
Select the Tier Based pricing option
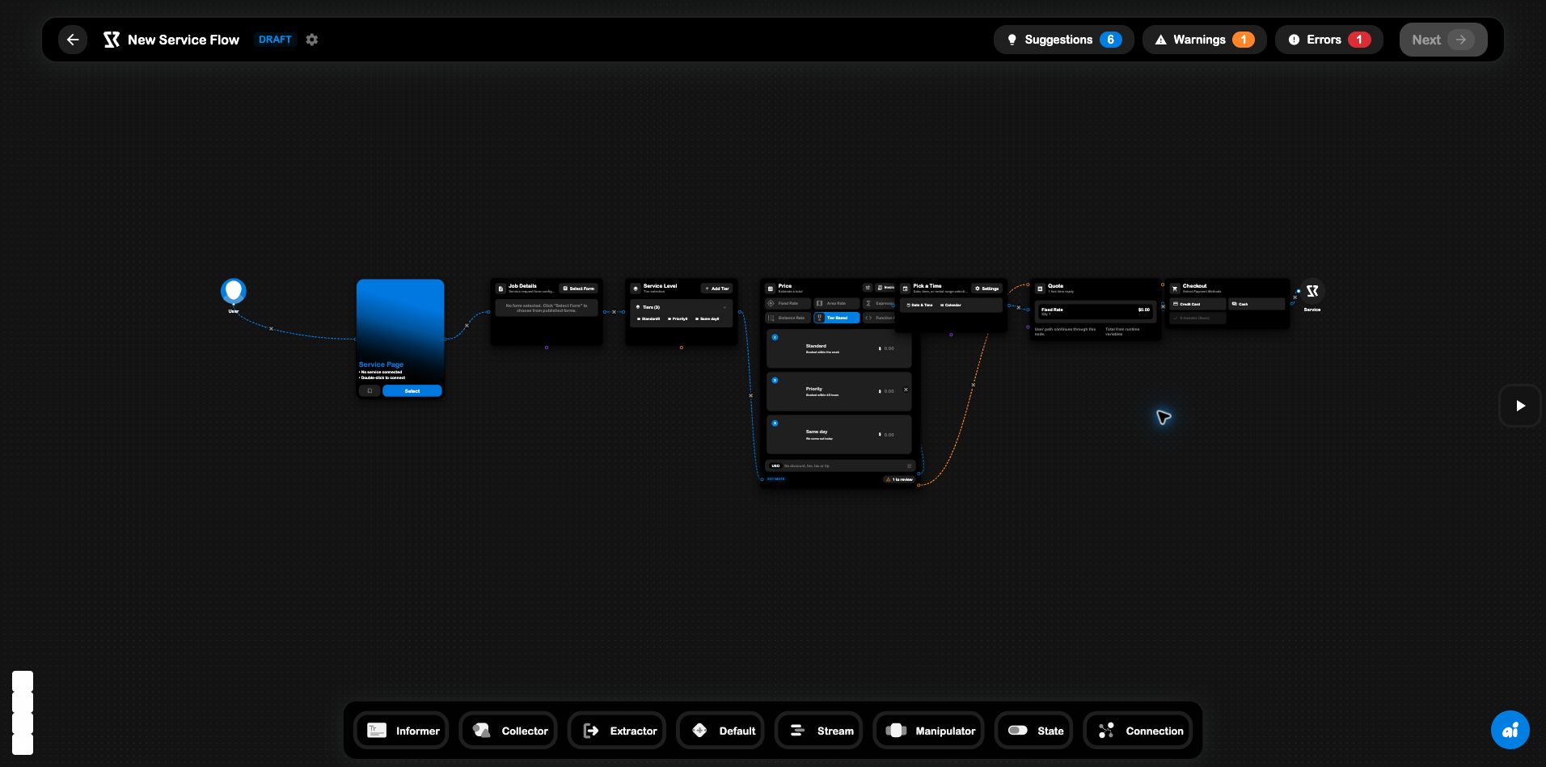(x=836, y=318)
